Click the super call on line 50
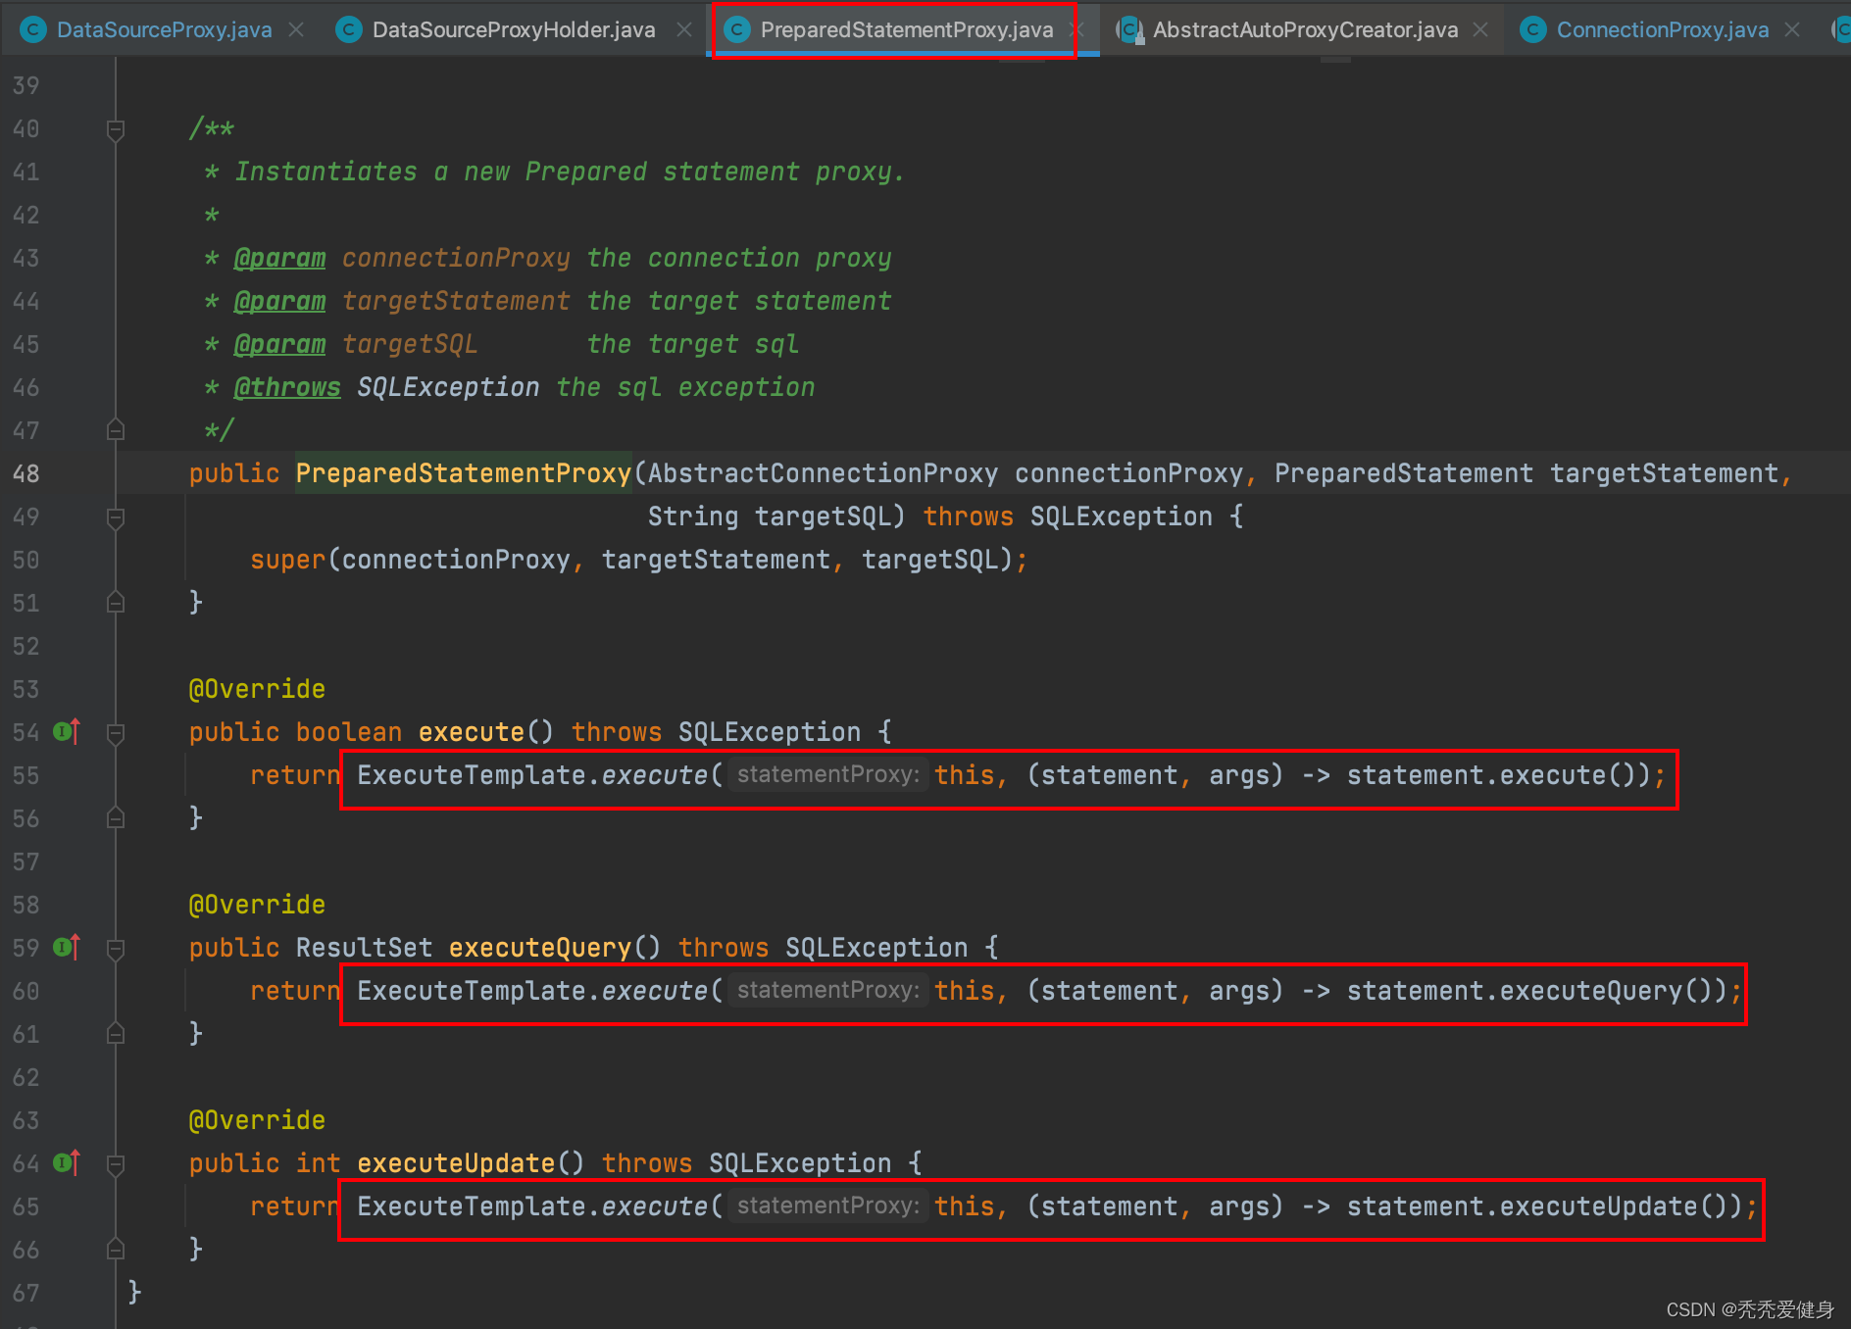1851x1329 pixels. coord(287,560)
